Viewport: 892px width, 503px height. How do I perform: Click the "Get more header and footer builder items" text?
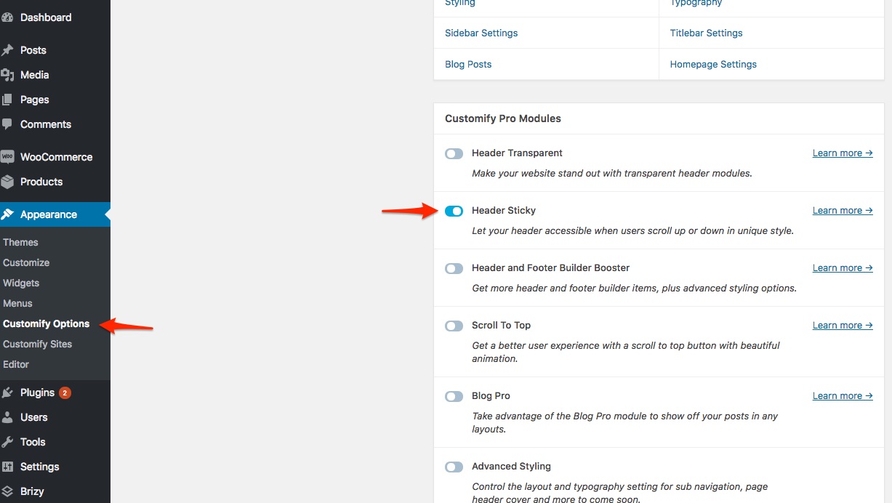(x=634, y=289)
